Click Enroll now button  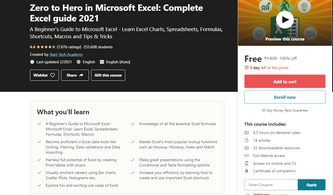coord(285,97)
